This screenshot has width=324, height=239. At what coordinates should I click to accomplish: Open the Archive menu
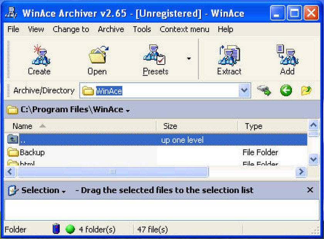pyautogui.click(x=111, y=29)
